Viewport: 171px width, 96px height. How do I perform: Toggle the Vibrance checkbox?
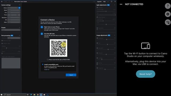[97, 53]
